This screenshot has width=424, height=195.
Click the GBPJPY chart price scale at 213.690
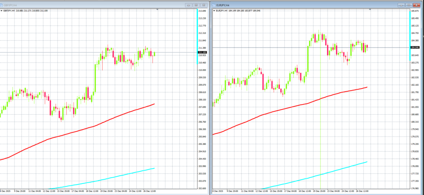(x=203, y=11)
